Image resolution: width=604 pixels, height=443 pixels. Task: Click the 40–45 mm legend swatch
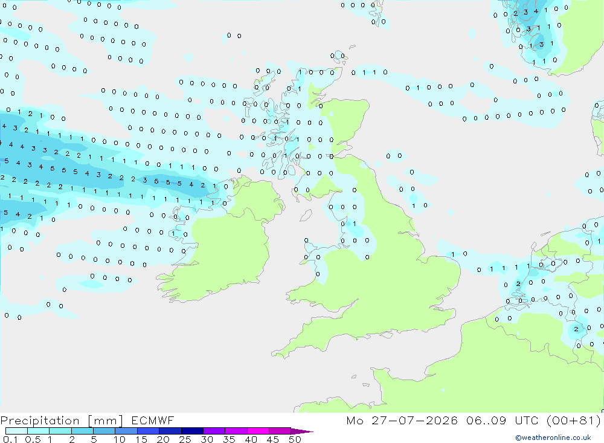[258, 431]
